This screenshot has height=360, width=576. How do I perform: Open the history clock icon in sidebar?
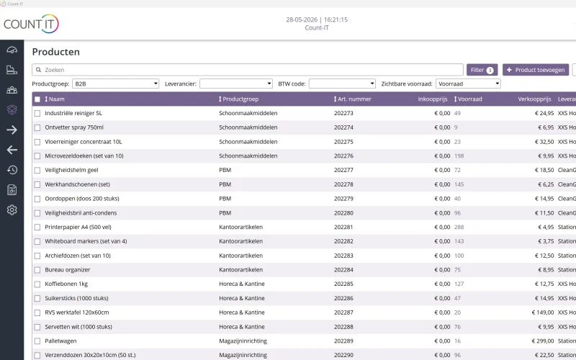coord(12,170)
